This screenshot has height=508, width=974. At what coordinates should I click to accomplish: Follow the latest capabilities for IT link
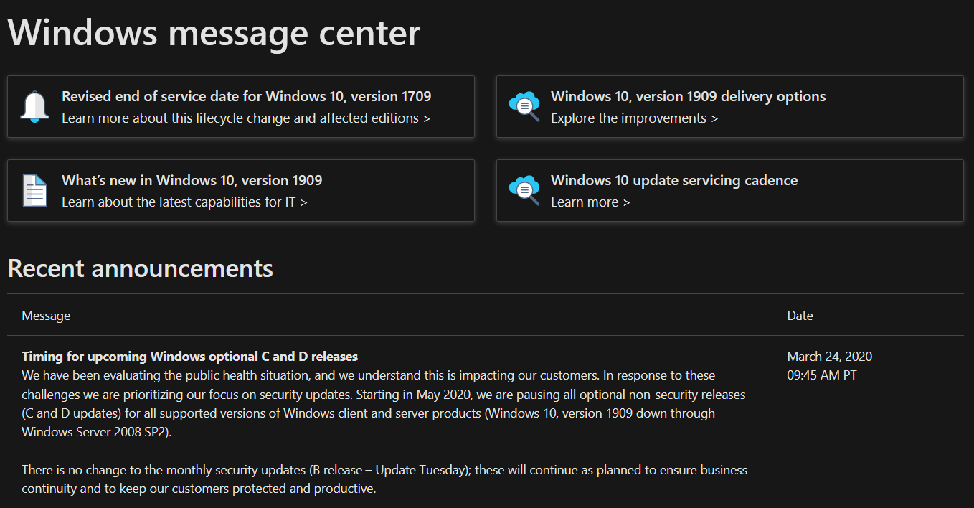click(184, 202)
